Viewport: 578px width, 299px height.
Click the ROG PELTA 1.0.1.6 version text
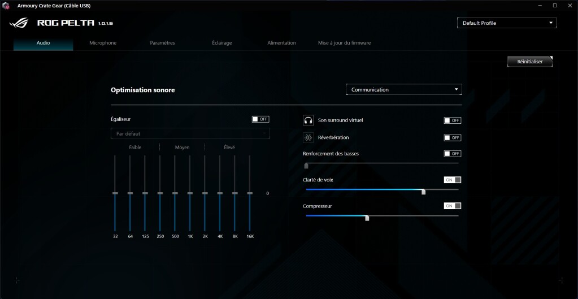(75, 23)
